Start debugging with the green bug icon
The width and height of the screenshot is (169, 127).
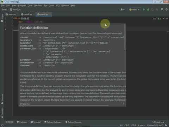148,10
